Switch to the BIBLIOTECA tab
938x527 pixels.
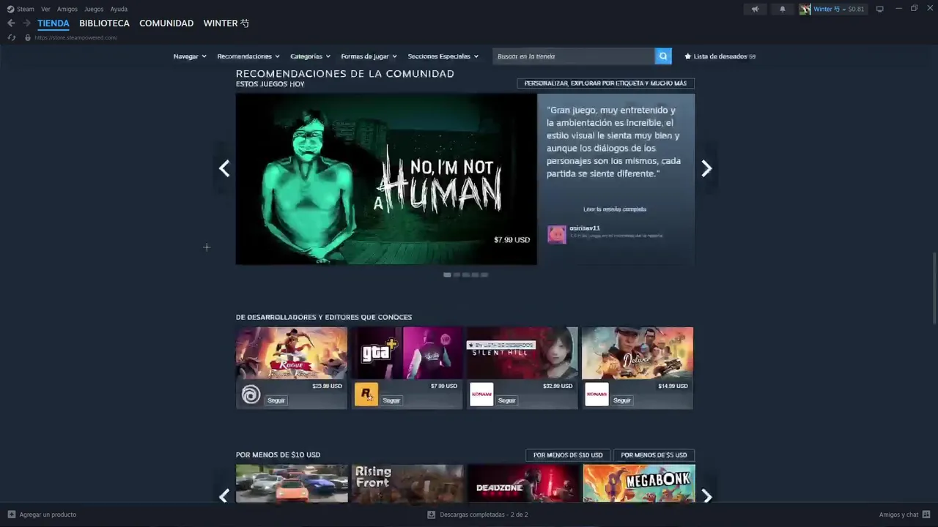pyautogui.click(x=104, y=23)
